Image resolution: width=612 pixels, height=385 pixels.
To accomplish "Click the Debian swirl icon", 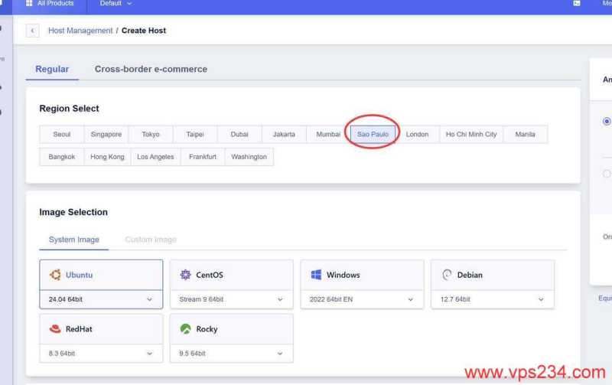I will coord(446,275).
